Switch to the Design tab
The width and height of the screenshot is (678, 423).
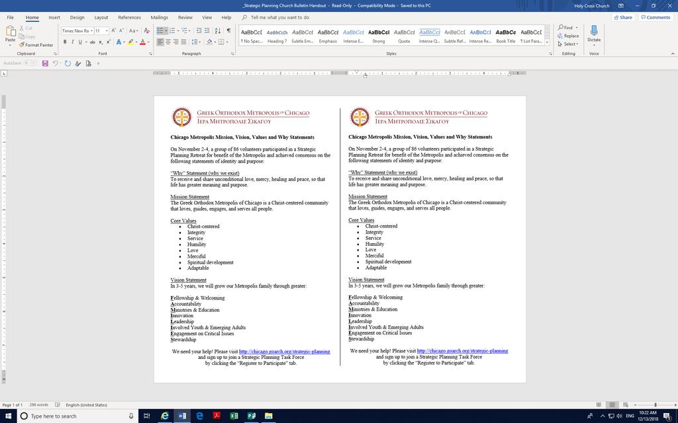(77, 18)
